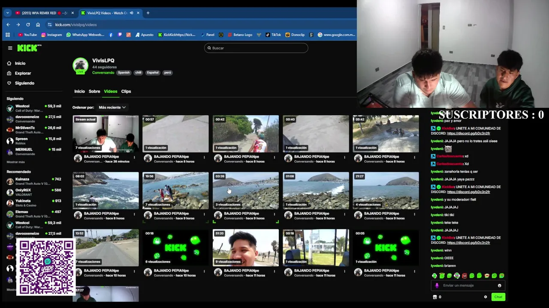549x308 pixels.
Task: Switch to the Inicio channel tab
Action: click(x=79, y=91)
